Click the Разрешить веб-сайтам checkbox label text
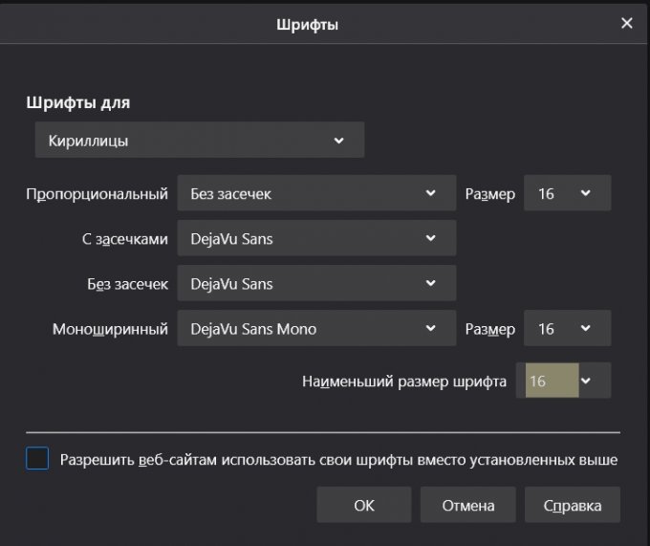Viewport: 650px width, 546px height. 338,460
